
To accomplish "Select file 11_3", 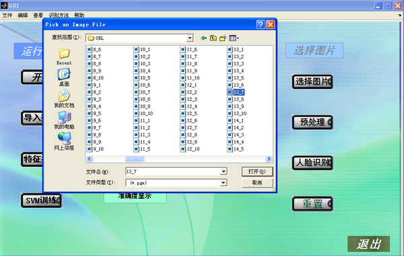I will (x=142, y=135).
